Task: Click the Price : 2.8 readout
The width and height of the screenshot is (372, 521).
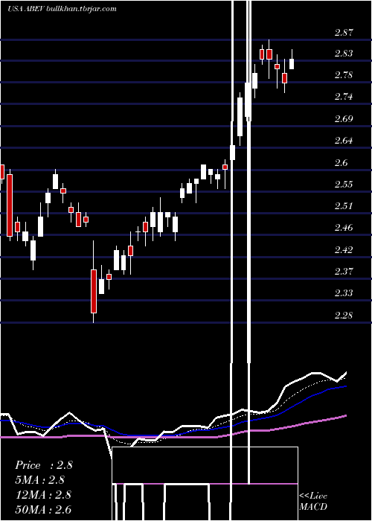Action: point(43,465)
